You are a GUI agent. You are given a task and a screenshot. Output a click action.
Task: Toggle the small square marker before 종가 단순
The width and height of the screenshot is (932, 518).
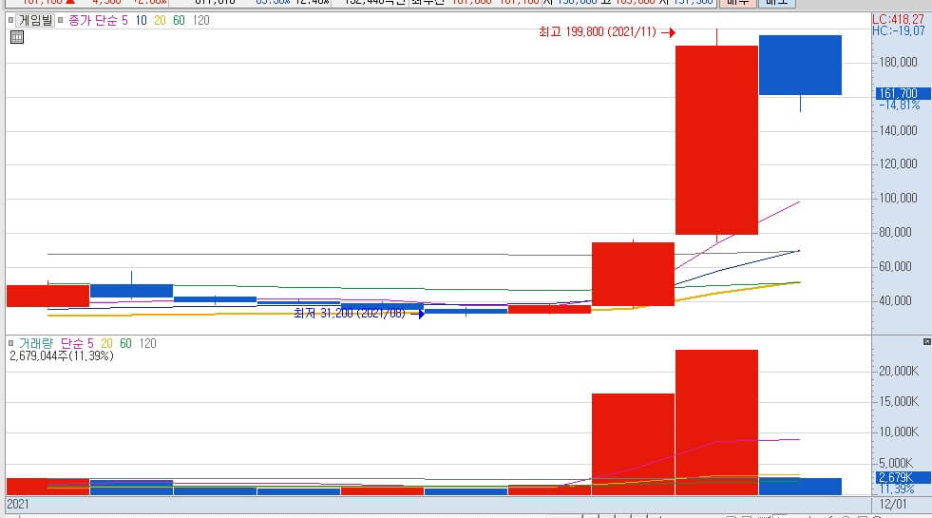tap(60, 20)
